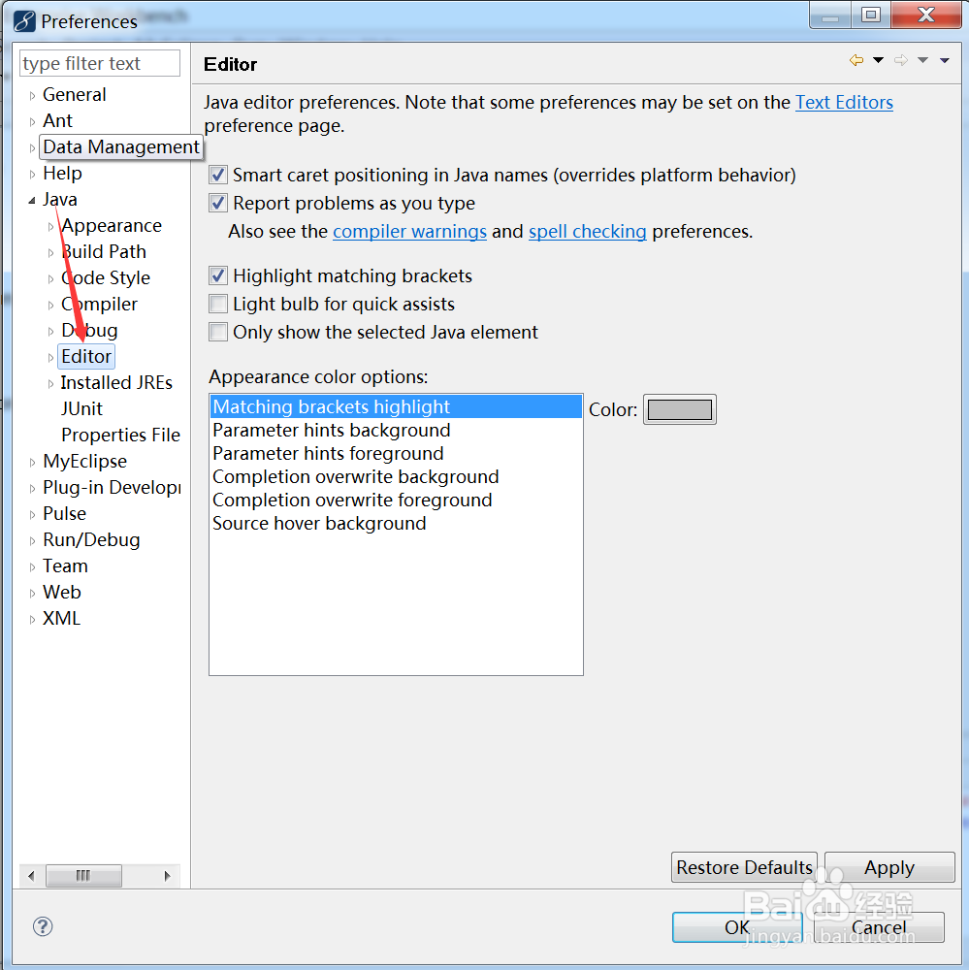The image size is (969, 970).
Task: Expand the MyEclipse node arrow
Action: click(x=32, y=462)
